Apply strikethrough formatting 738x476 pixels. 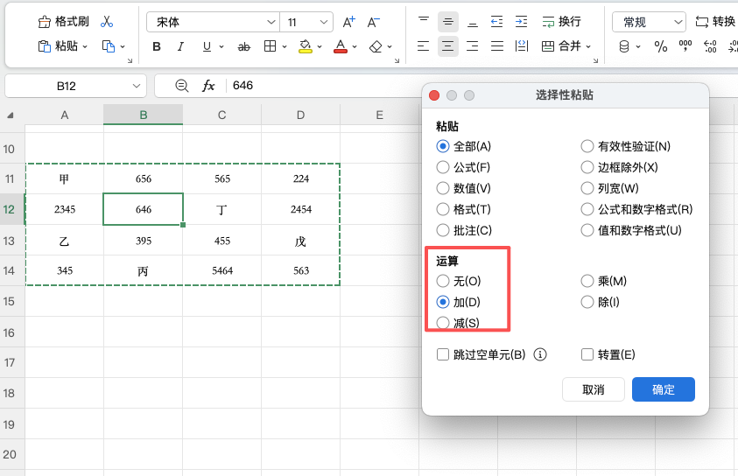[x=243, y=46]
